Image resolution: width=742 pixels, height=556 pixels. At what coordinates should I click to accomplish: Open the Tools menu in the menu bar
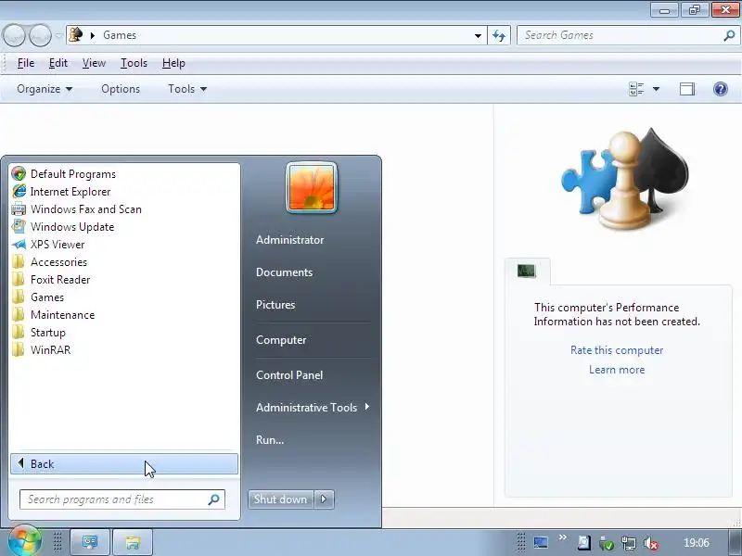point(134,63)
